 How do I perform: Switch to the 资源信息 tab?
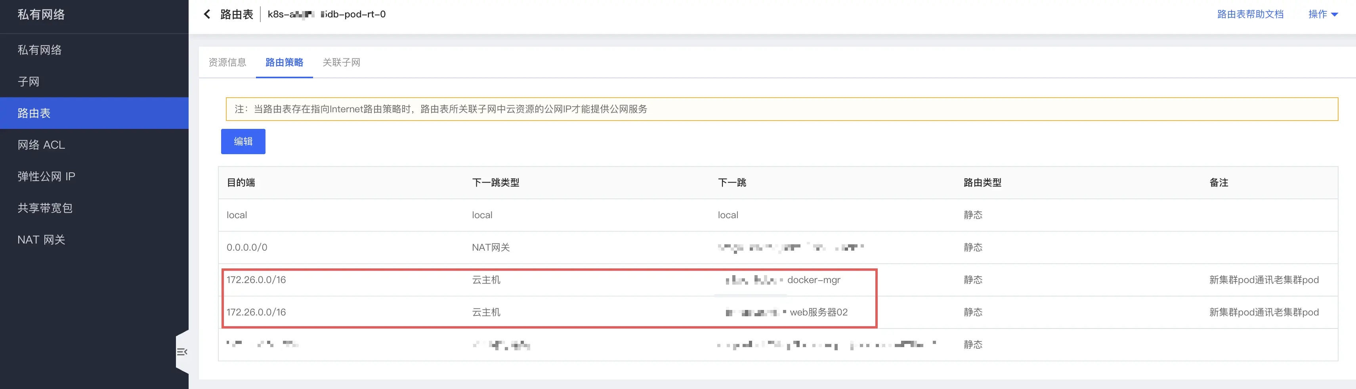click(x=227, y=62)
